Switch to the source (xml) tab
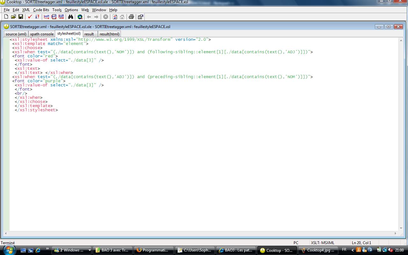The width and height of the screenshot is (408, 255). coord(16,34)
